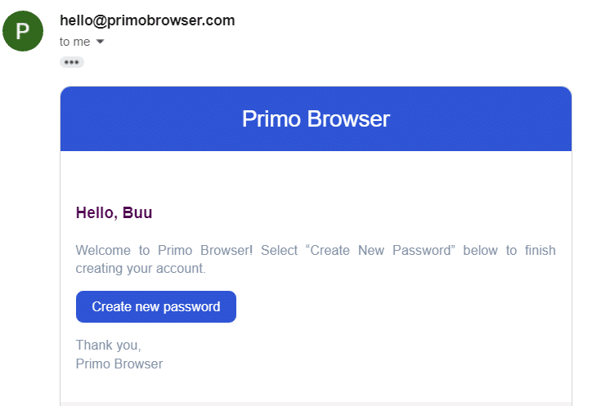Click the gray footer strip of email card

(316, 404)
